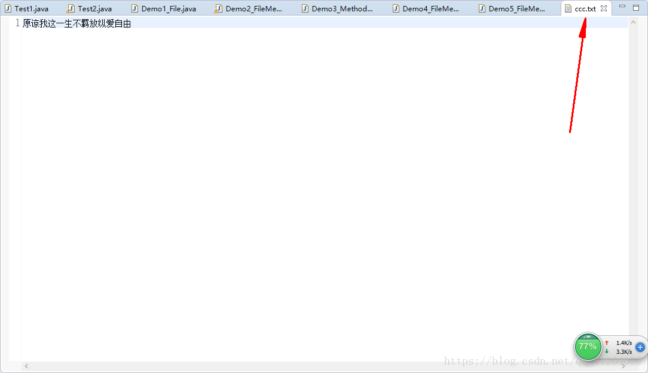648x373 pixels.
Task: Click the Test1.java file icon
Action: coord(8,8)
